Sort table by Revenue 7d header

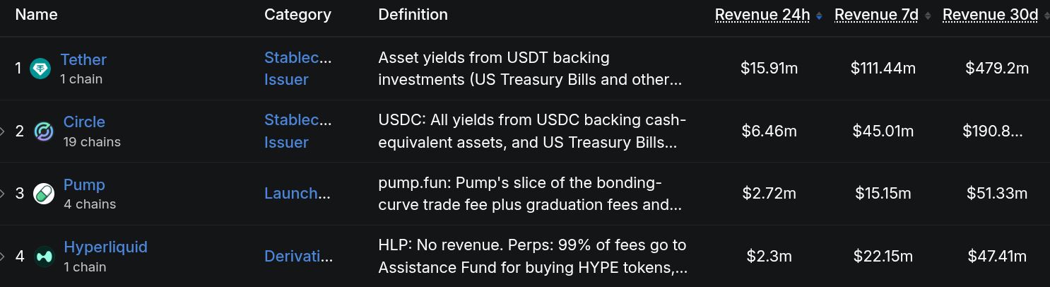tap(877, 15)
